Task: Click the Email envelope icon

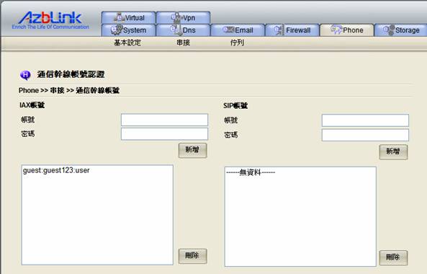Action: [228, 30]
